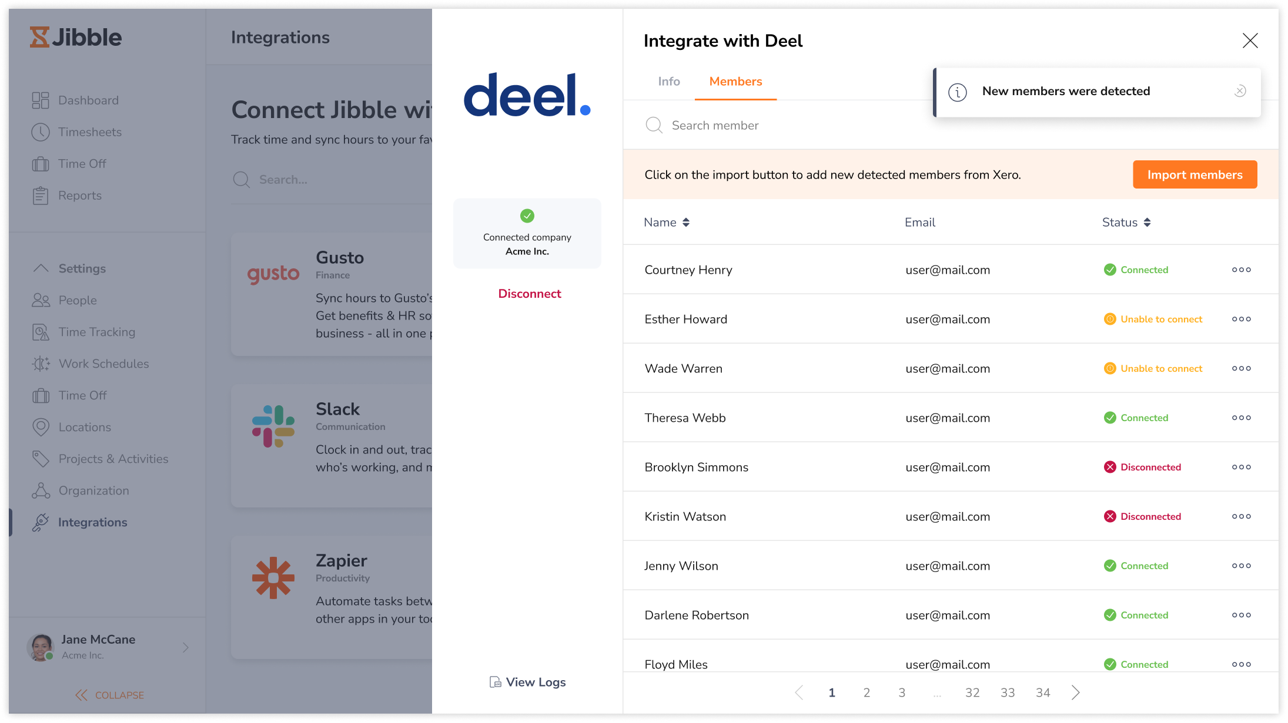Screen dimensions: 1288x723
Task: Open Locations settings
Action: coord(72,427)
